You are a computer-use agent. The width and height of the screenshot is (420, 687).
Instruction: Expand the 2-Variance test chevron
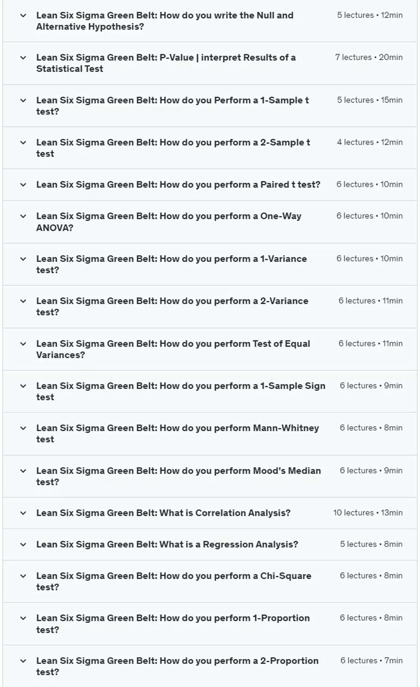click(23, 301)
